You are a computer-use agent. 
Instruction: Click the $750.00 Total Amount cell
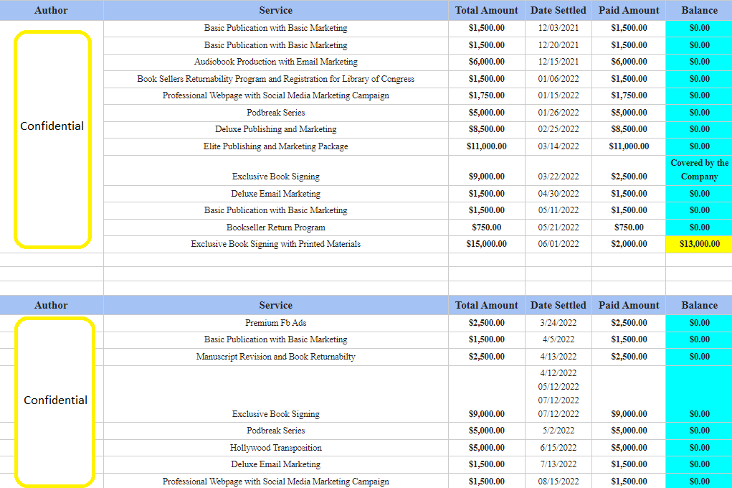click(x=486, y=227)
